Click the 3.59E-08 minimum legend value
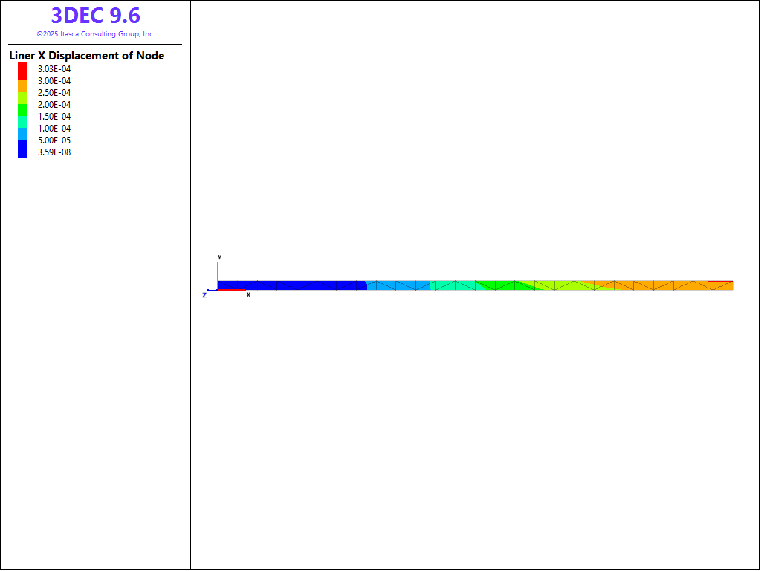 point(54,152)
